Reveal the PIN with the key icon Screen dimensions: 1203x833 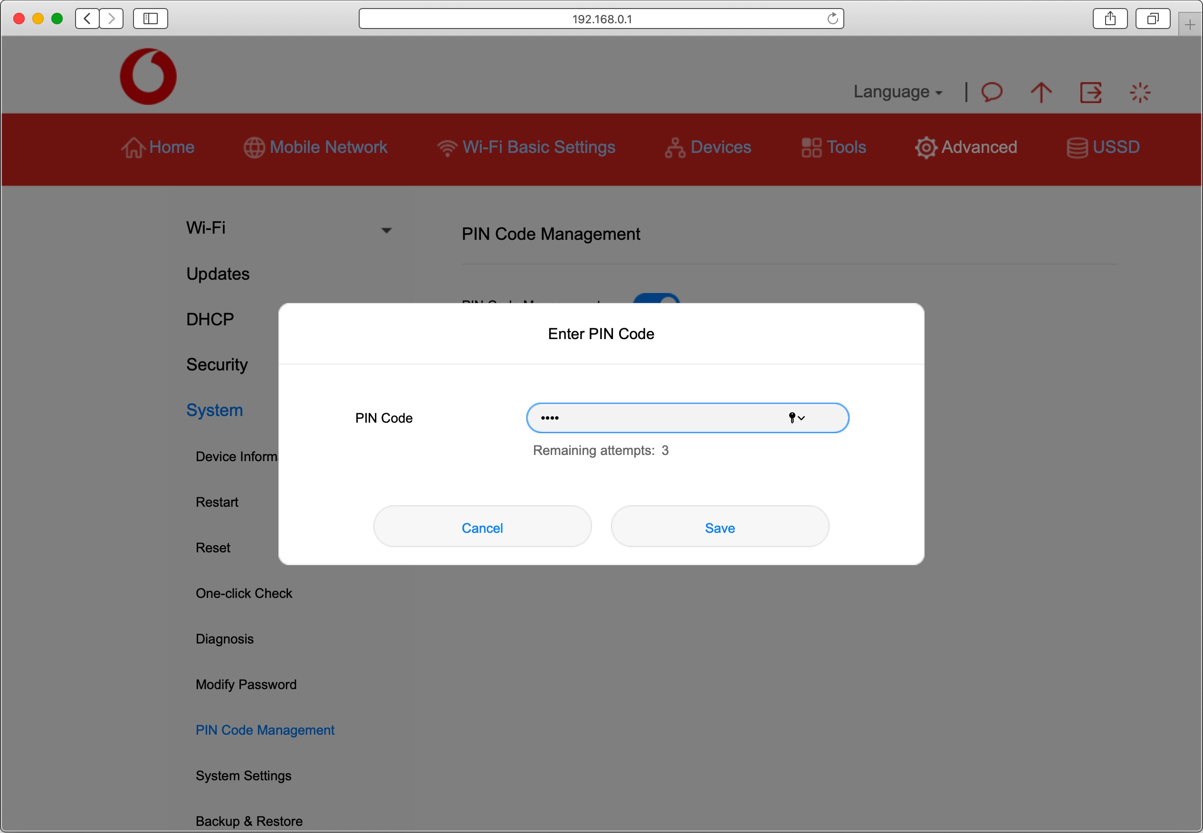(791, 417)
